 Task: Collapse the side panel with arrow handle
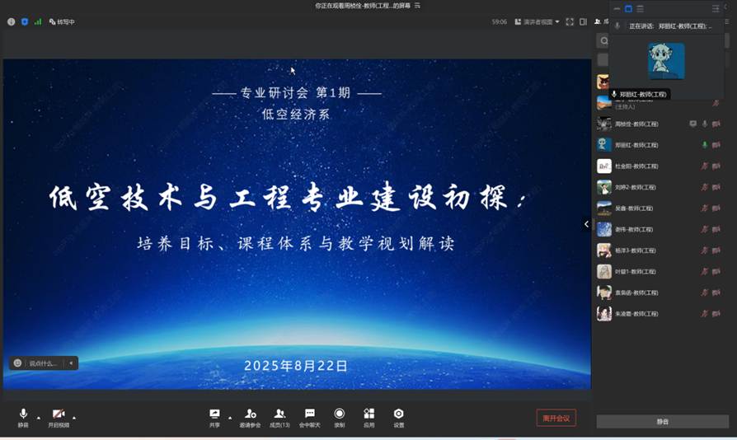tap(587, 223)
